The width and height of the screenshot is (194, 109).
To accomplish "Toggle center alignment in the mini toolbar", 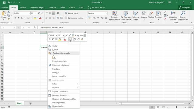I will [x=56, y=39].
